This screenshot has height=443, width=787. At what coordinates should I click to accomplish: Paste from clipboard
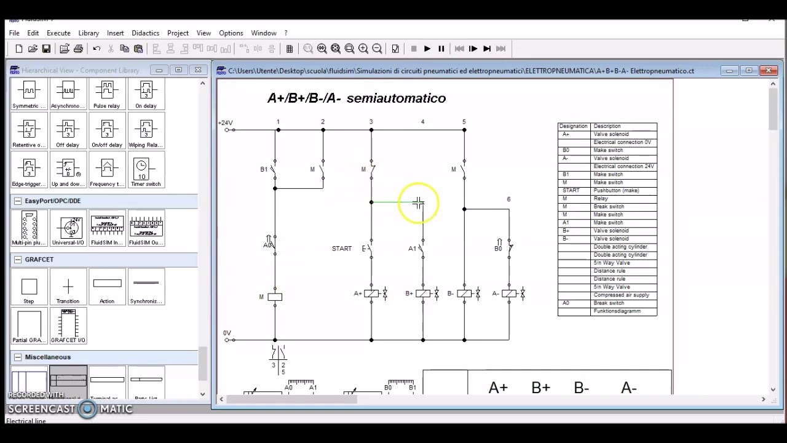138,49
